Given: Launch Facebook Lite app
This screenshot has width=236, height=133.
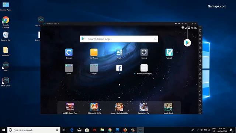Looking at the screenshot, I should tap(119, 68).
